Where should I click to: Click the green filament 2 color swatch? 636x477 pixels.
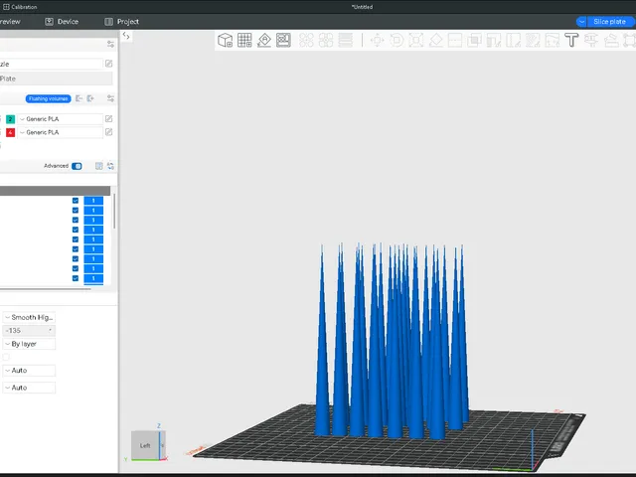pos(11,119)
